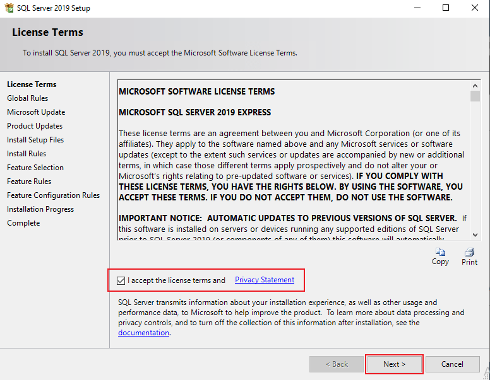Viewport: 490px width, 380px height.
Task: Cancel the SQL Server setup
Action: tap(452, 364)
